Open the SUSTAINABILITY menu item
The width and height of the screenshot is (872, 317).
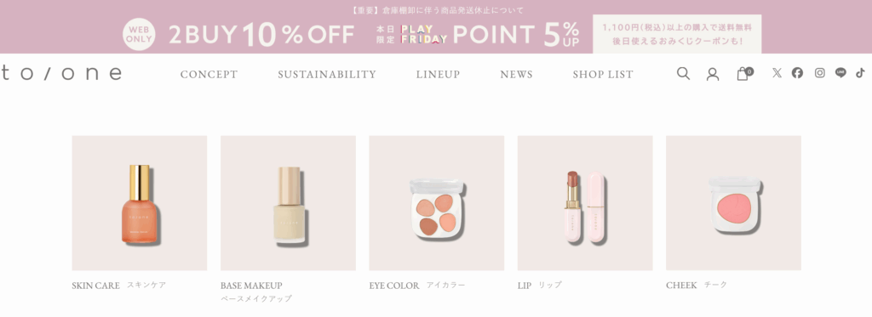327,75
